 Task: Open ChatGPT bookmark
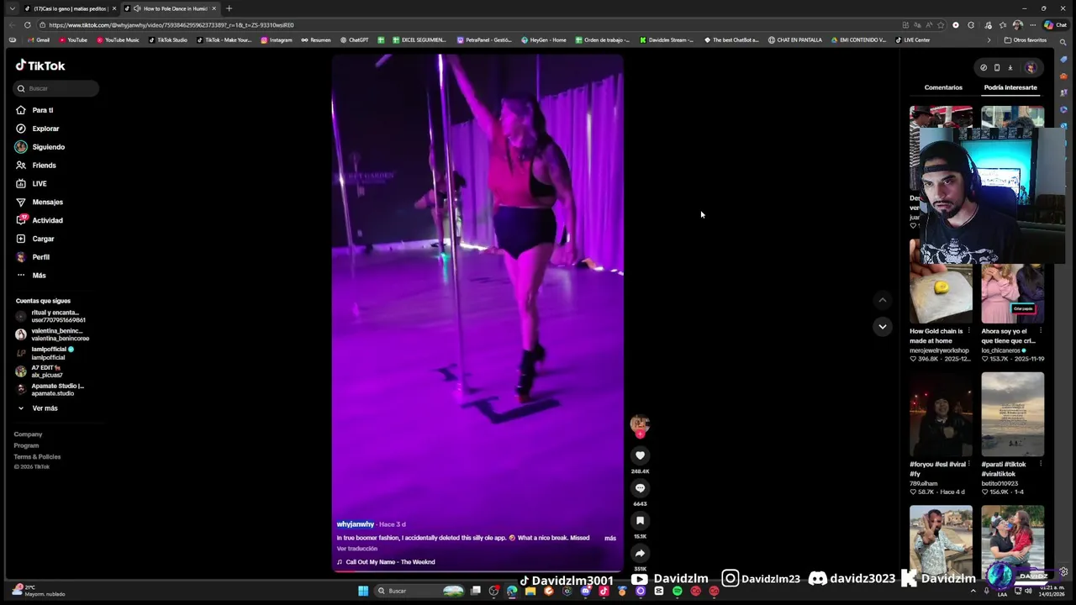point(354,39)
